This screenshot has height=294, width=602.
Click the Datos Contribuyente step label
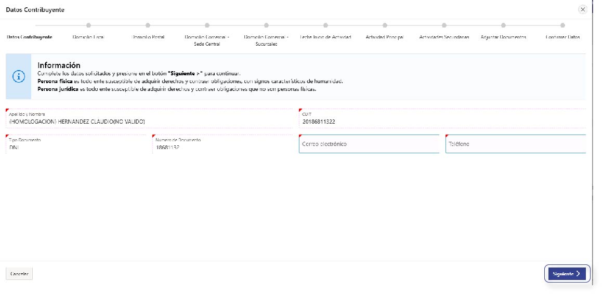click(x=29, y=37)
